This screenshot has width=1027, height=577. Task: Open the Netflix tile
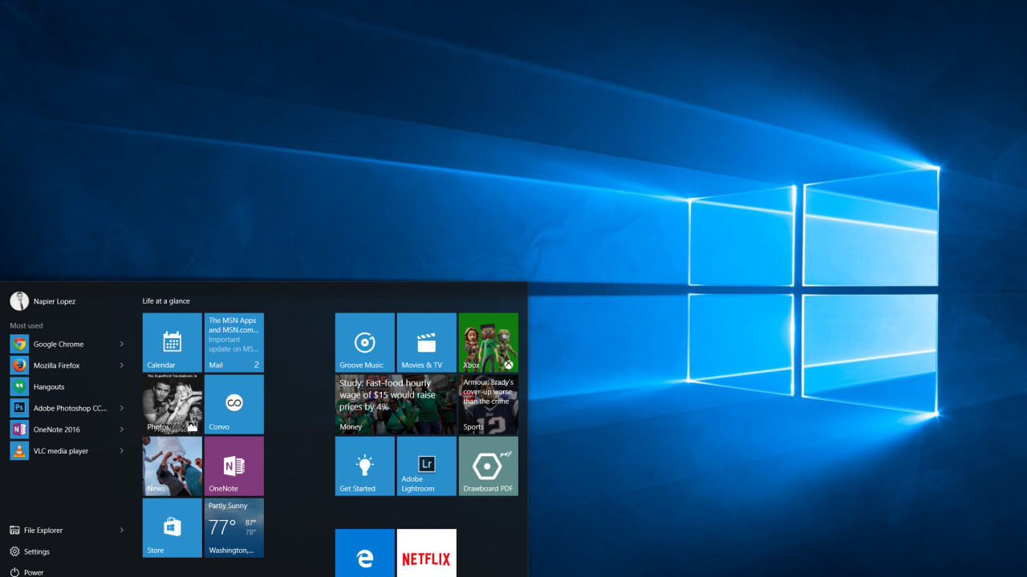(426, 553)
